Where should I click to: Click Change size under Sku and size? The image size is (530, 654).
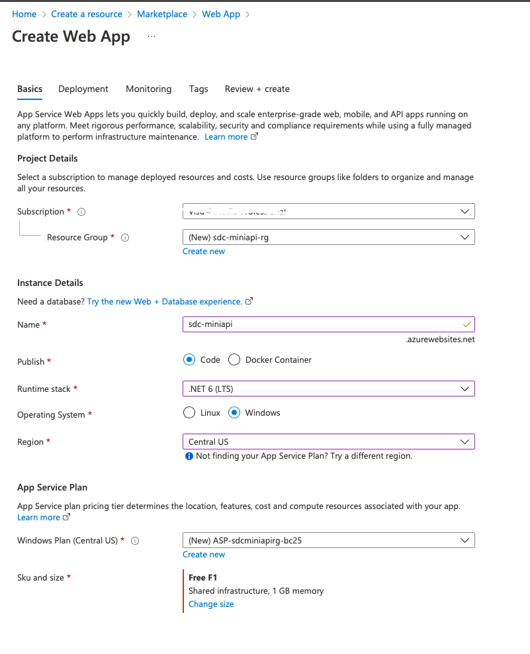(210, 604)
